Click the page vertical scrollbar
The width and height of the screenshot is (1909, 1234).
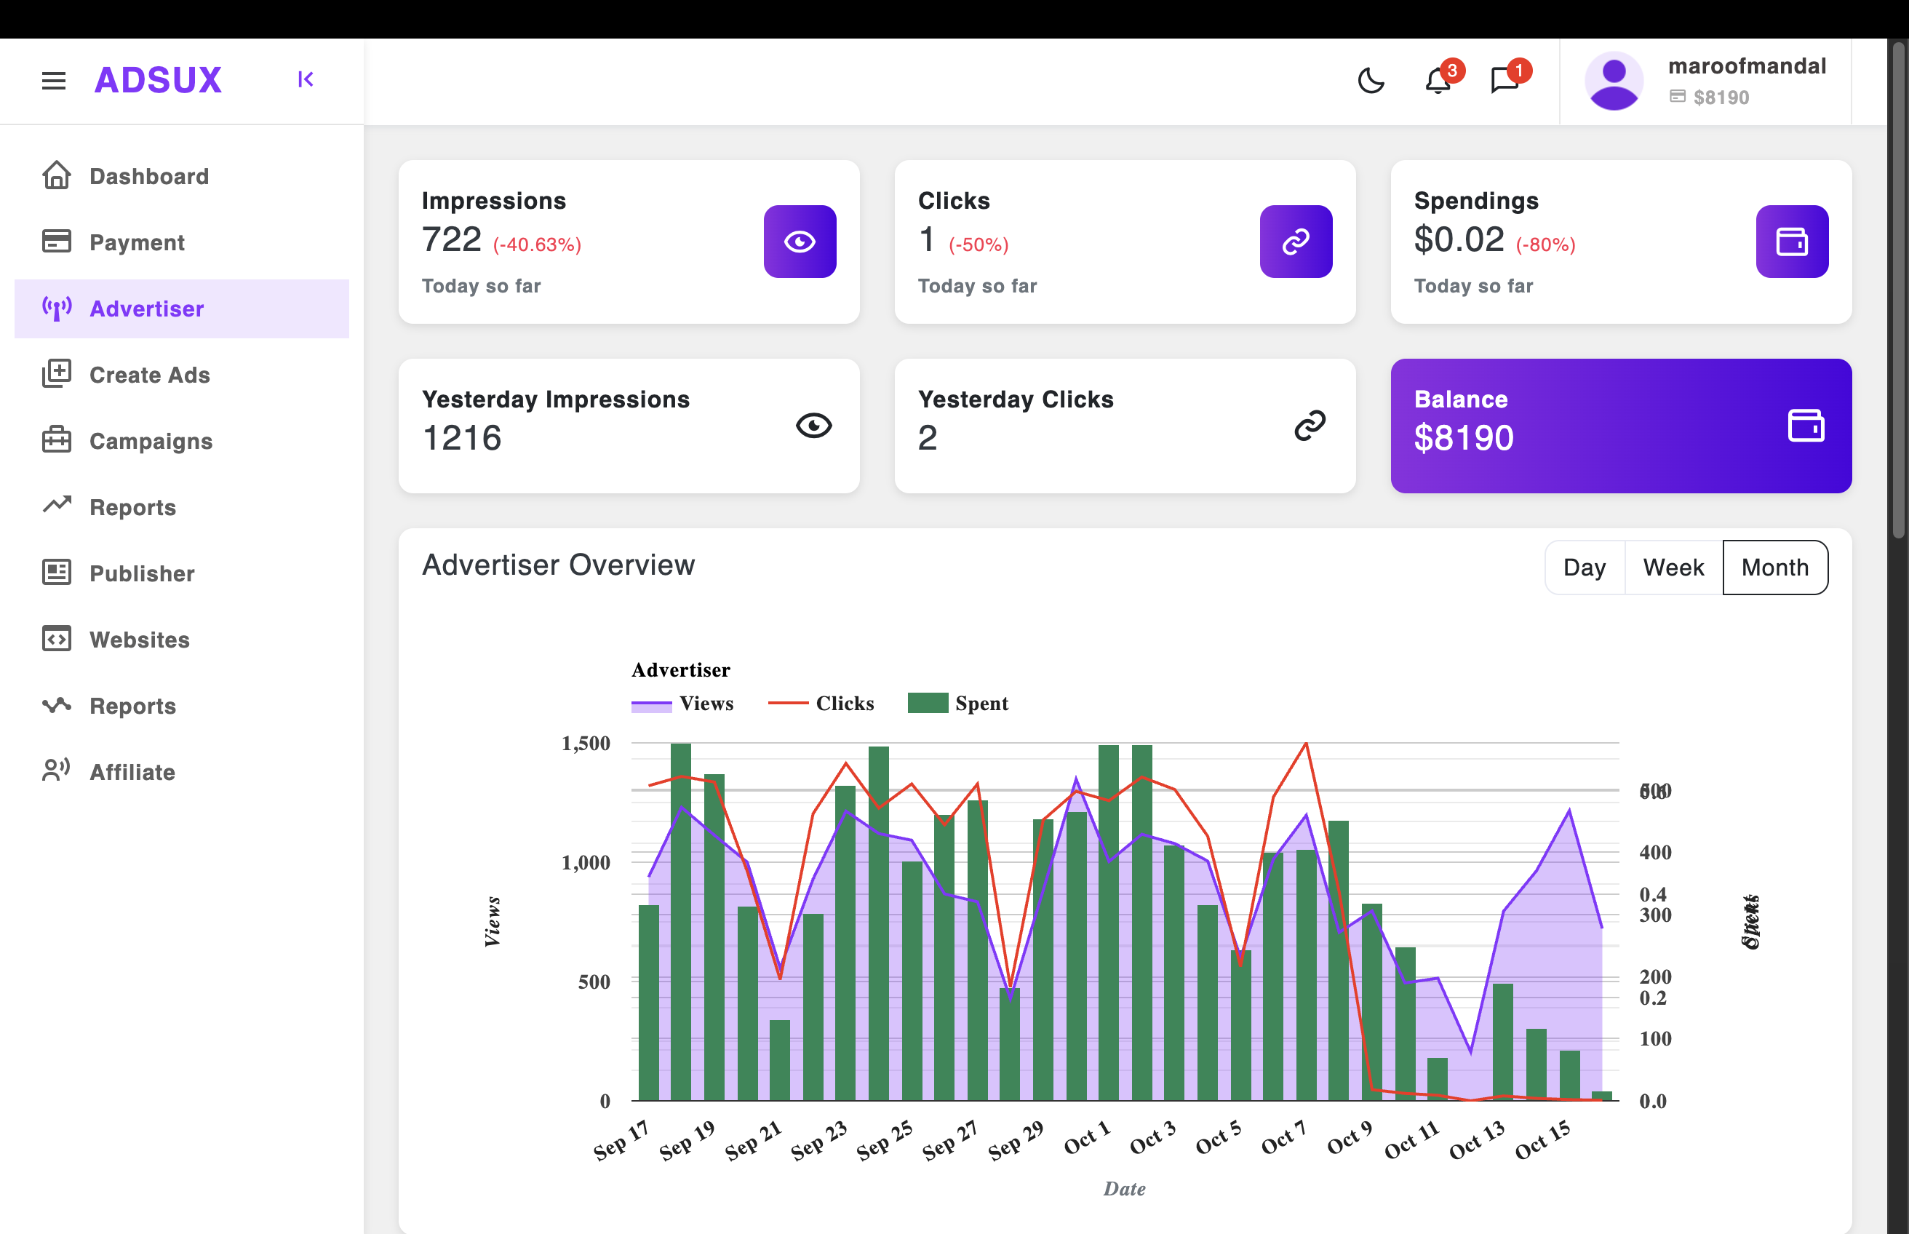1898,288
